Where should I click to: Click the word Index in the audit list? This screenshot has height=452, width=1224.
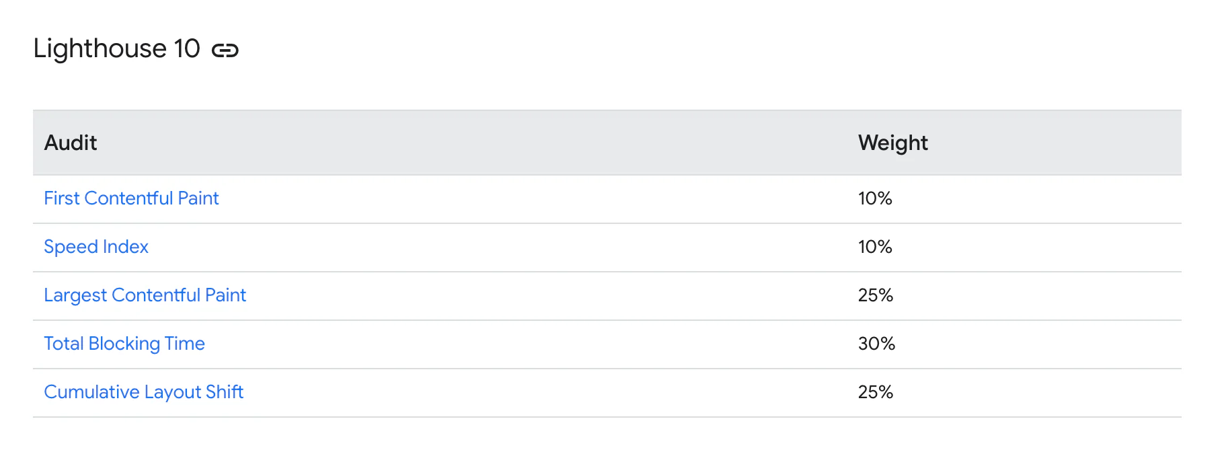[126, 247]
